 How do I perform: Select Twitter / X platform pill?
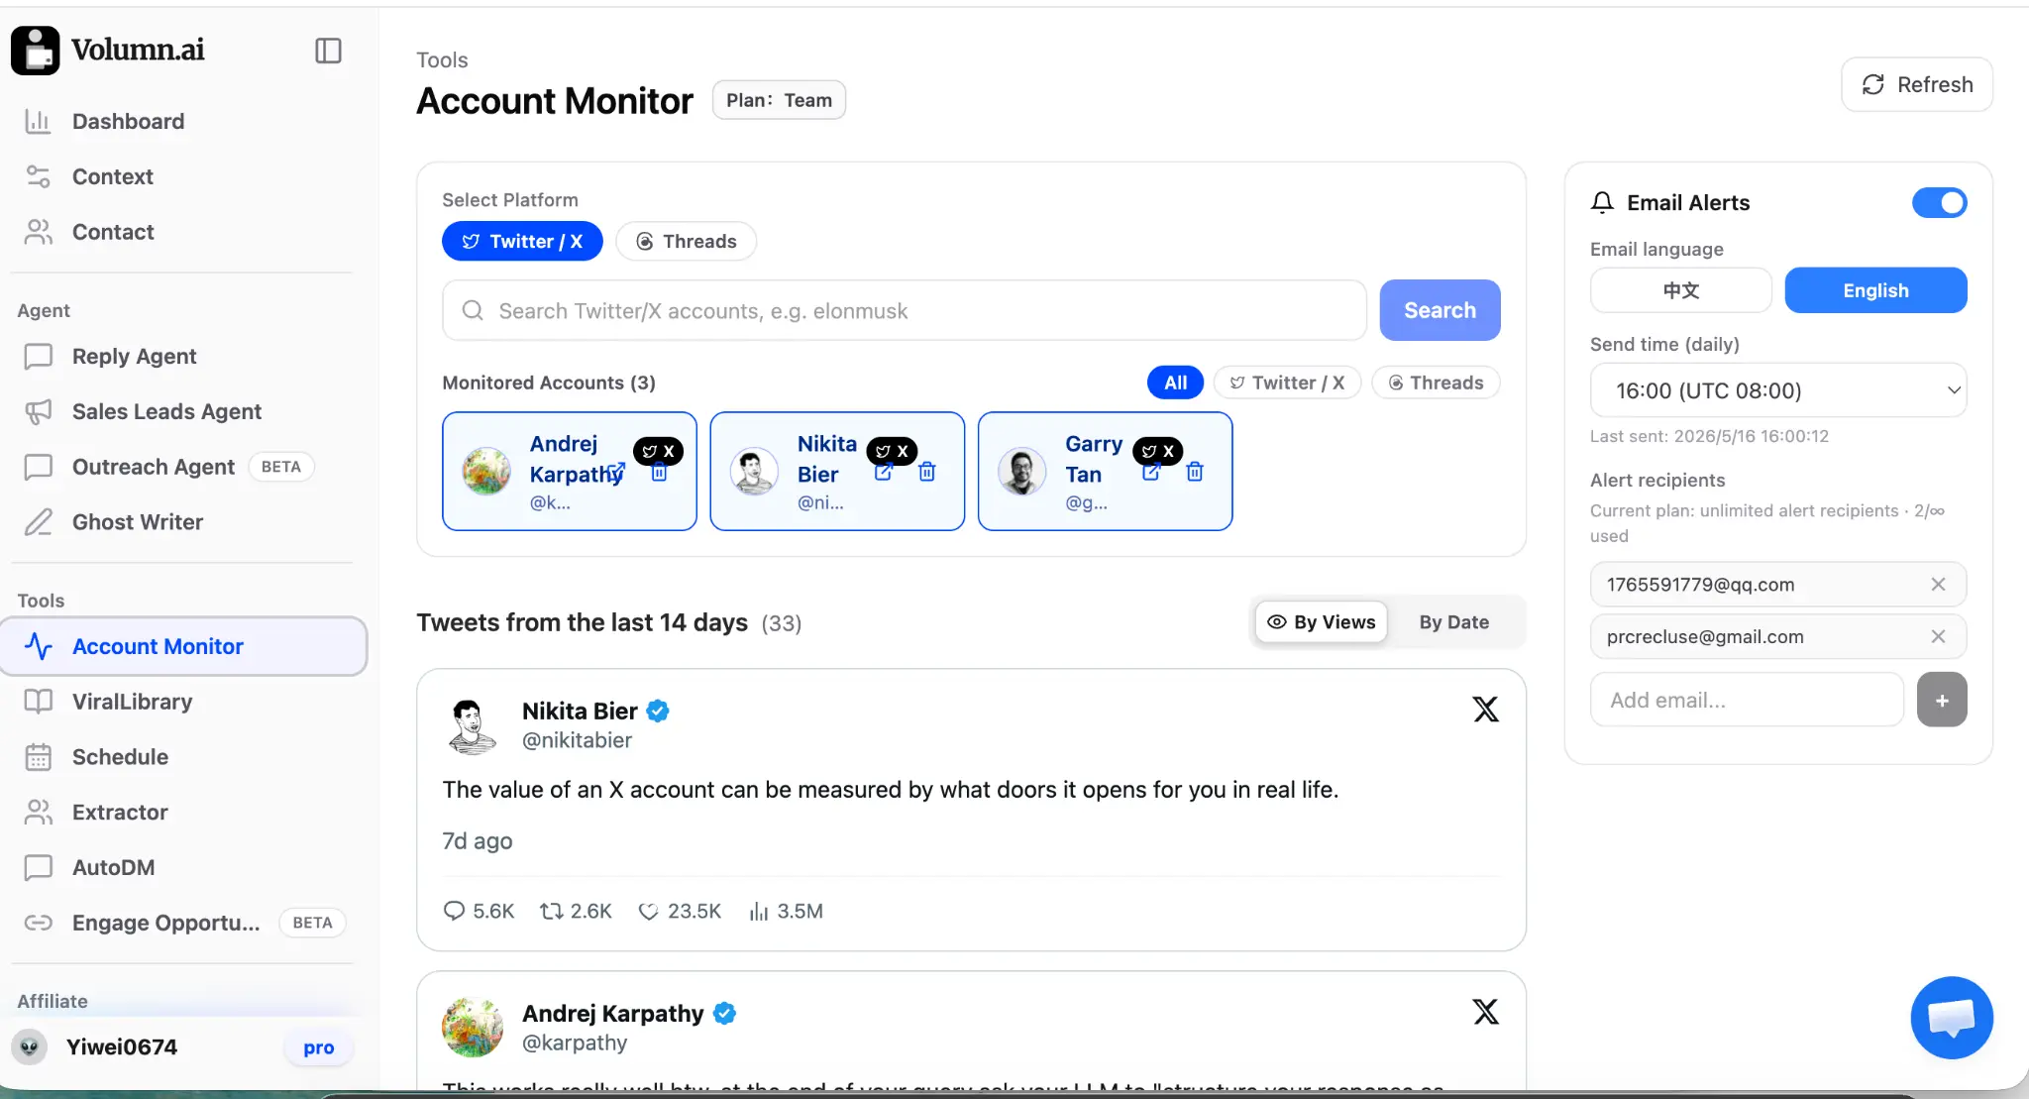point(522,241)
